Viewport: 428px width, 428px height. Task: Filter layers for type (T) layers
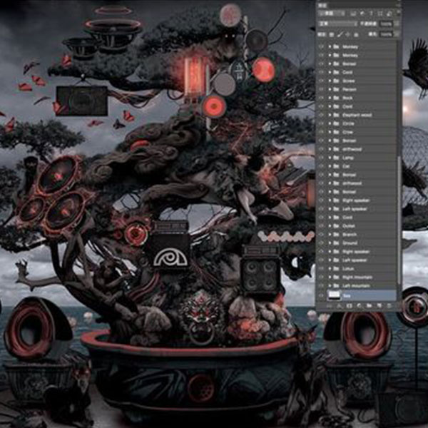click(371, 14)
